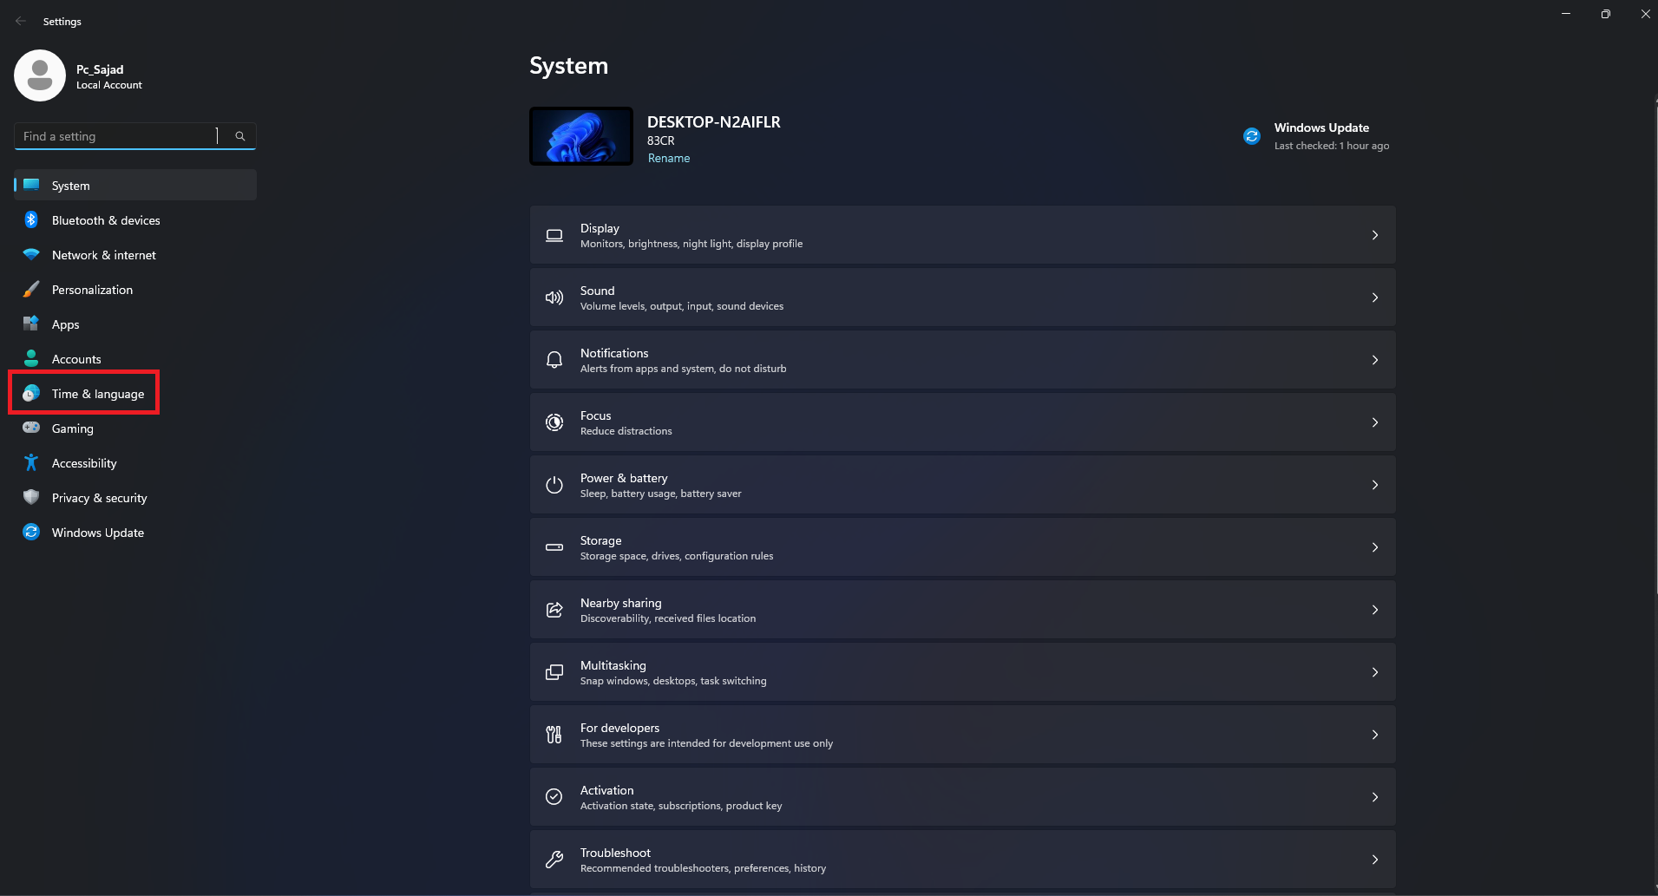Click 'Discoverability, received files location' text
The height and width of the screenshot is (896, 1658).
click(668, 618)
